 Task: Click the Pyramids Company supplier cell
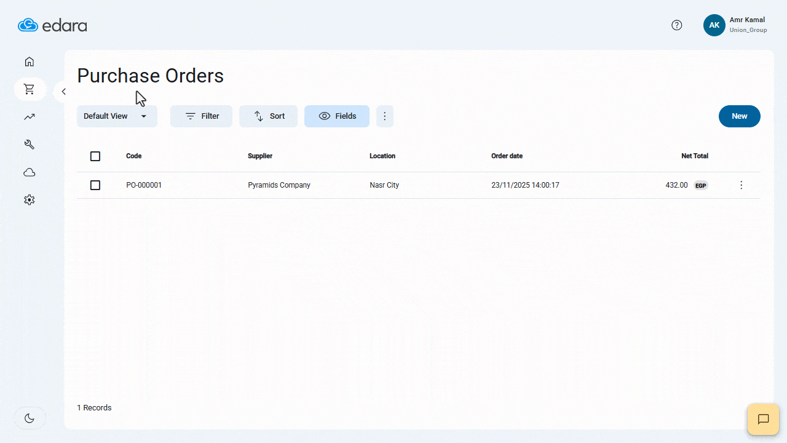tap(279, 185)
